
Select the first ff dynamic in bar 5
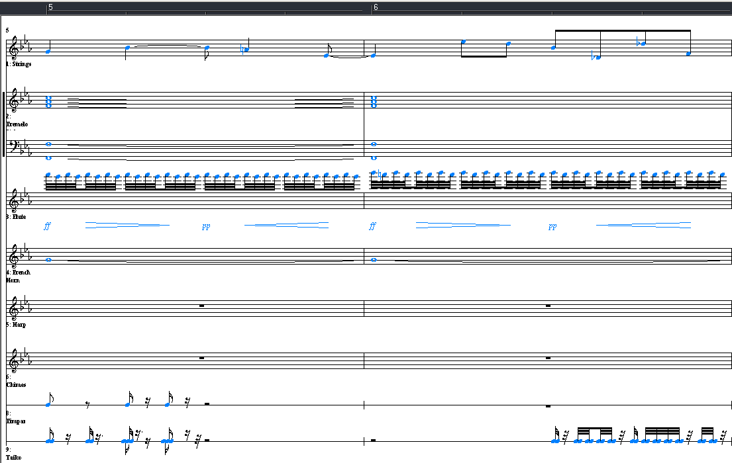coord(47,226)
